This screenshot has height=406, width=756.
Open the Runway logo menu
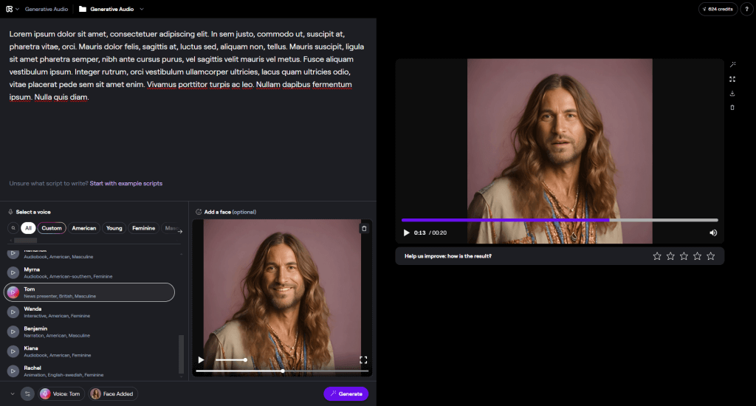(x=12, y=9)
